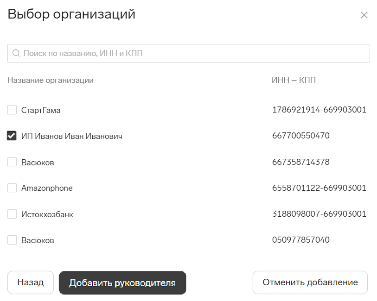Viewport: 377px width, 301px height.
Task: Click the ИП Иванов Иван Иванович label
Action: [72, 136]
